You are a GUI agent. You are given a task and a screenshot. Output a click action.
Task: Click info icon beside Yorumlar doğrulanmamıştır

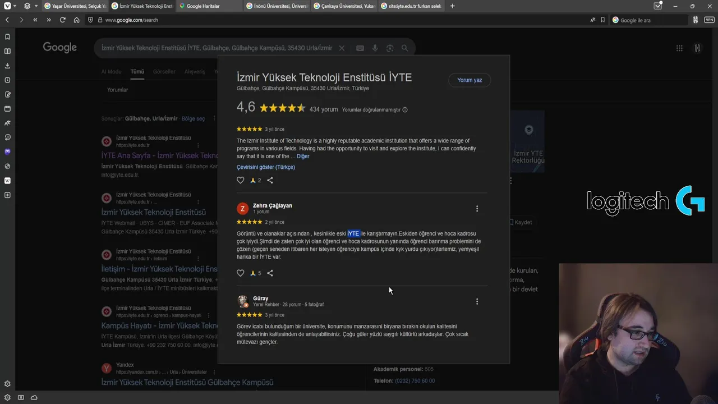tap(405, 110)
